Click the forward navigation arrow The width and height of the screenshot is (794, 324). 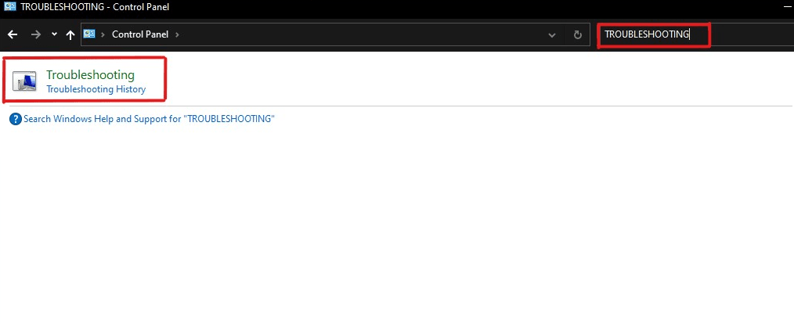[35, 34]
